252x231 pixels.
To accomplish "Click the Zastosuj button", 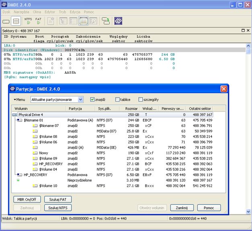I will (x=27, y=208).
